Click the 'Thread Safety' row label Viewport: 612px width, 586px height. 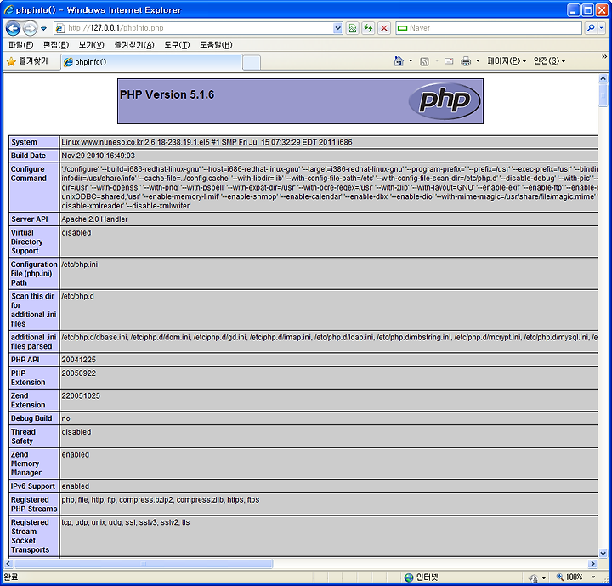pos(23,436)
